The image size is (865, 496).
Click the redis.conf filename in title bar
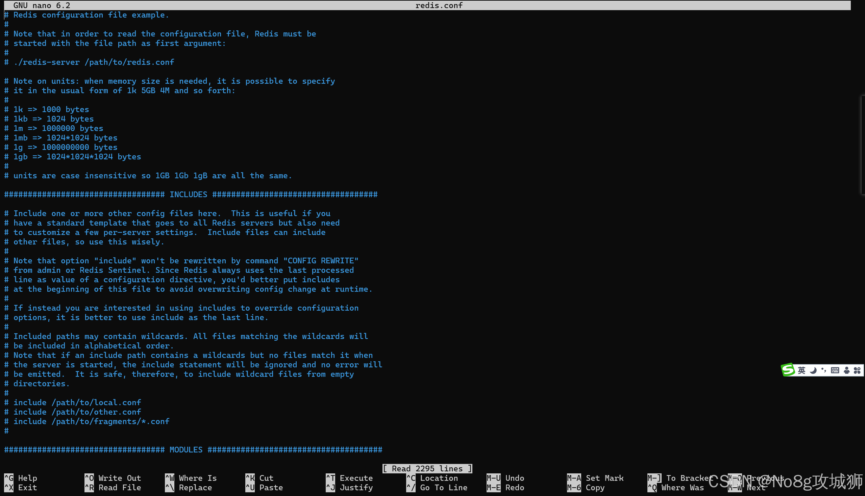[x=439, y=5]
